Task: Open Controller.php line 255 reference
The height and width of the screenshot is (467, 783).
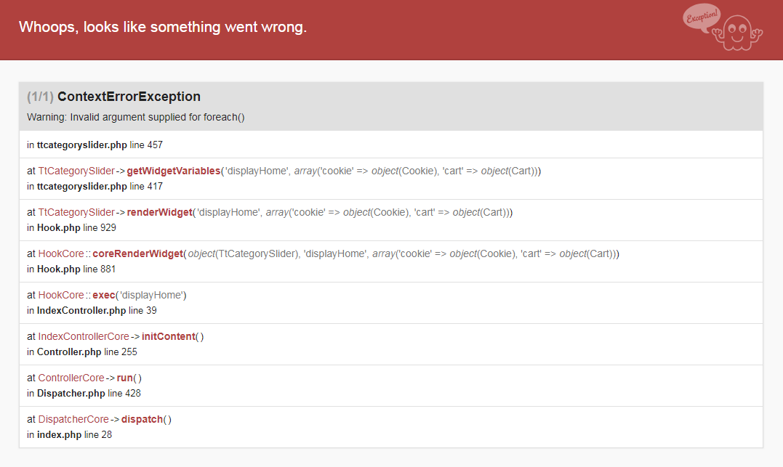Action: (82, 352)
